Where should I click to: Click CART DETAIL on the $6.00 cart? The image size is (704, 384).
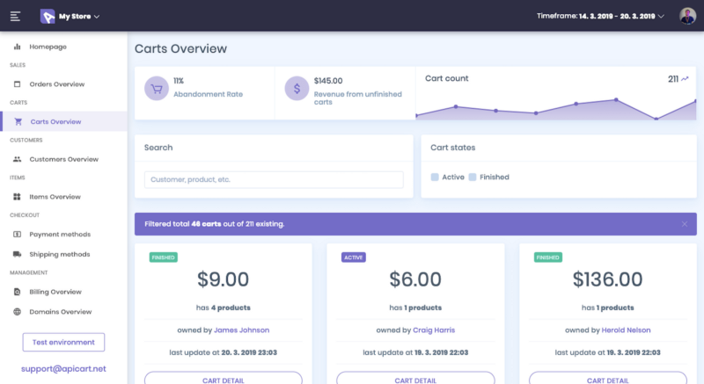click(415, 379)
